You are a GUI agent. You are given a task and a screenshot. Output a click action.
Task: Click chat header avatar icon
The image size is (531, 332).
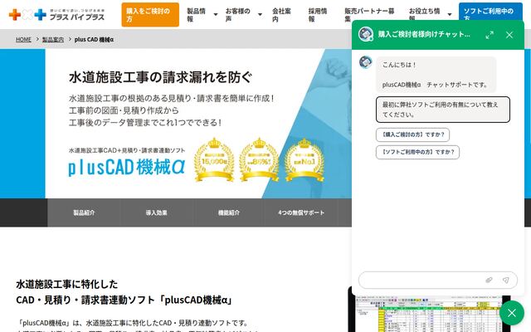(x=366, y=34)
